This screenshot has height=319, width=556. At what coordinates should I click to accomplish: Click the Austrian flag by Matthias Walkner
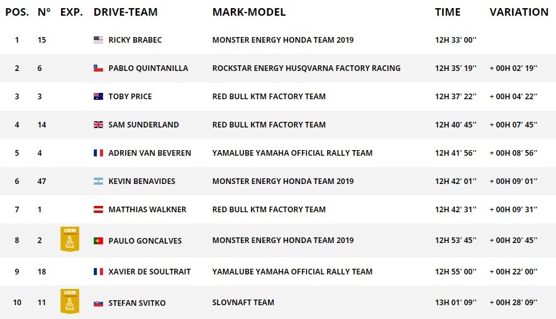pyautogui.click(x=98, y=210)
